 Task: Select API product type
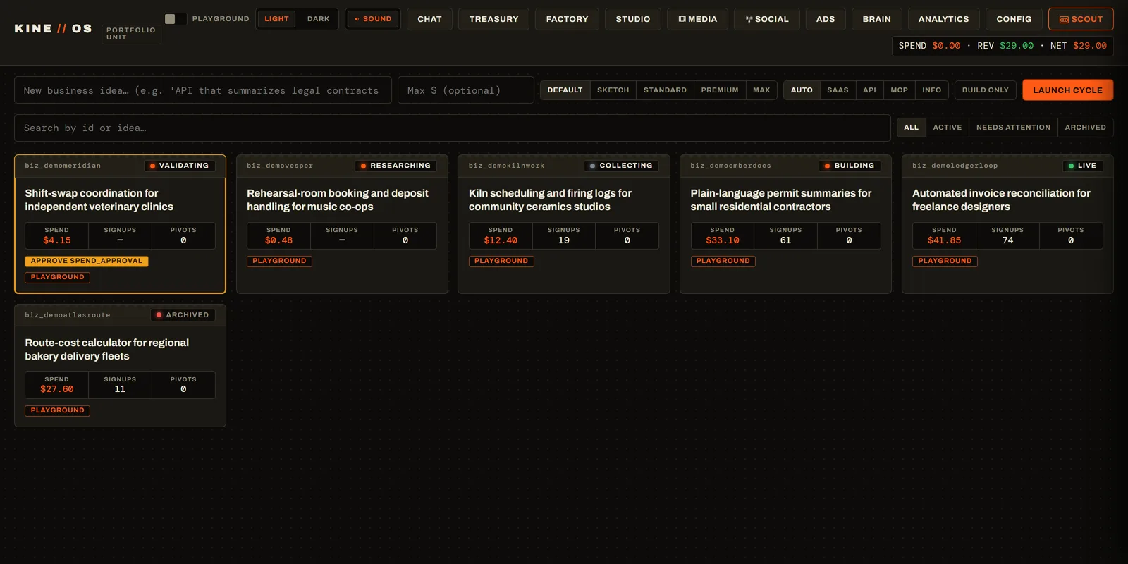coord(870,90)
